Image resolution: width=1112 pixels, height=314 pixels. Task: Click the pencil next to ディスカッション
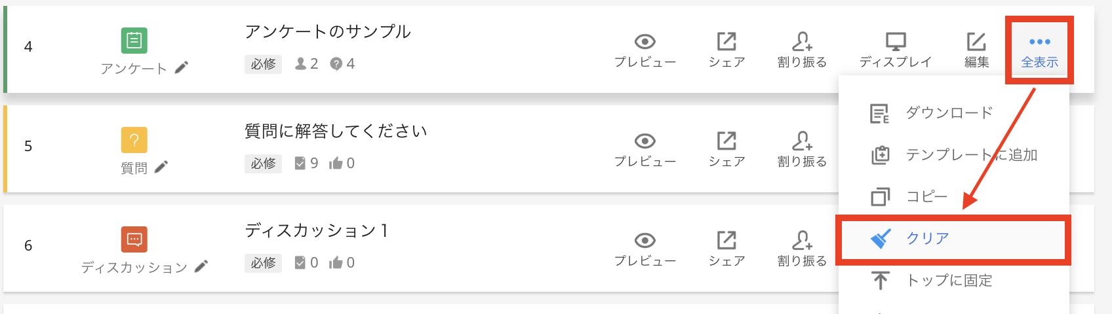[x=202, y=266]
